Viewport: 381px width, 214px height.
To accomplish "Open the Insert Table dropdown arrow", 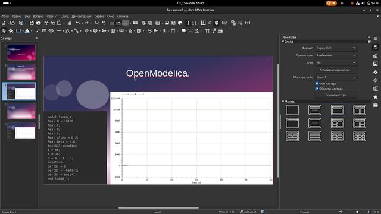I will pos(162,23).
